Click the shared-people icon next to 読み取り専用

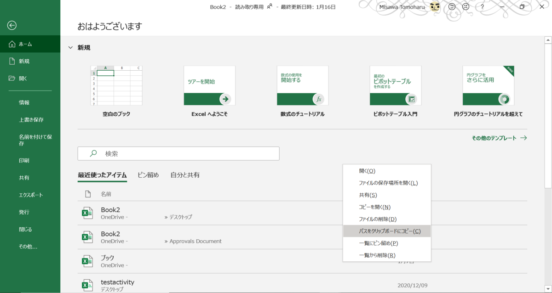(x=270, y=6)
